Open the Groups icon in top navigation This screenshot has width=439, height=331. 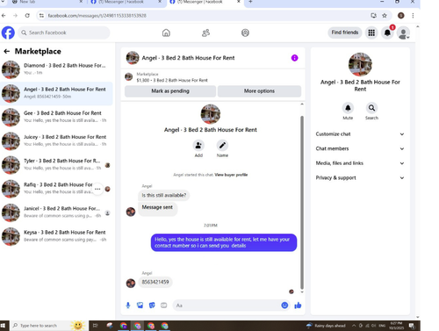pos(245,32)
